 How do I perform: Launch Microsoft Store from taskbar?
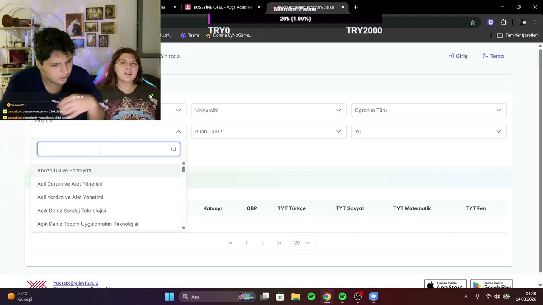pyautogui.click(x=280, y=297)
